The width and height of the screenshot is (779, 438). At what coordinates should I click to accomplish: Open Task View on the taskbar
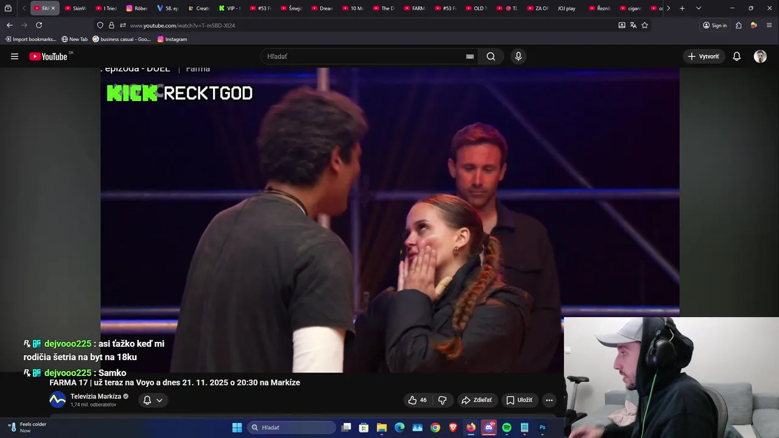346,428
